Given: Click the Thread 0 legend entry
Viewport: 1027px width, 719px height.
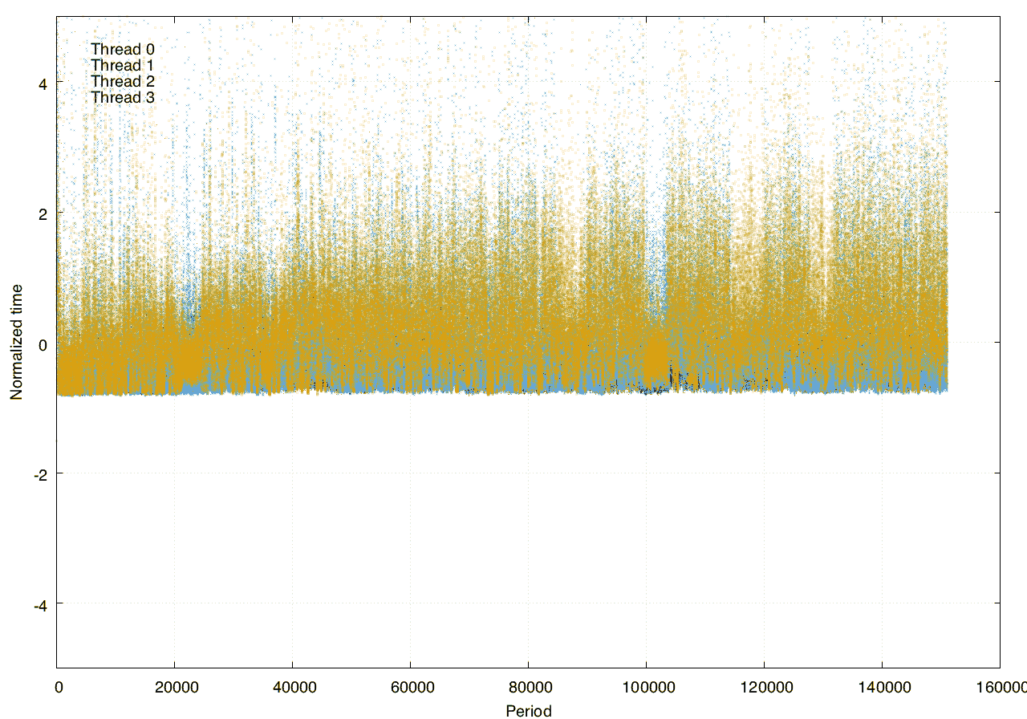Looking at the screenshot, I should 123,50.
